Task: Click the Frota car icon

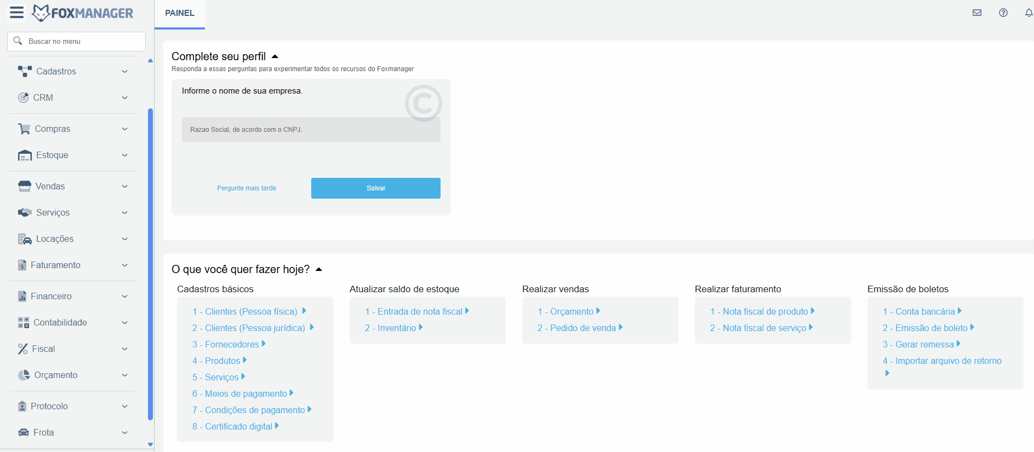Action: pos(24,432)
